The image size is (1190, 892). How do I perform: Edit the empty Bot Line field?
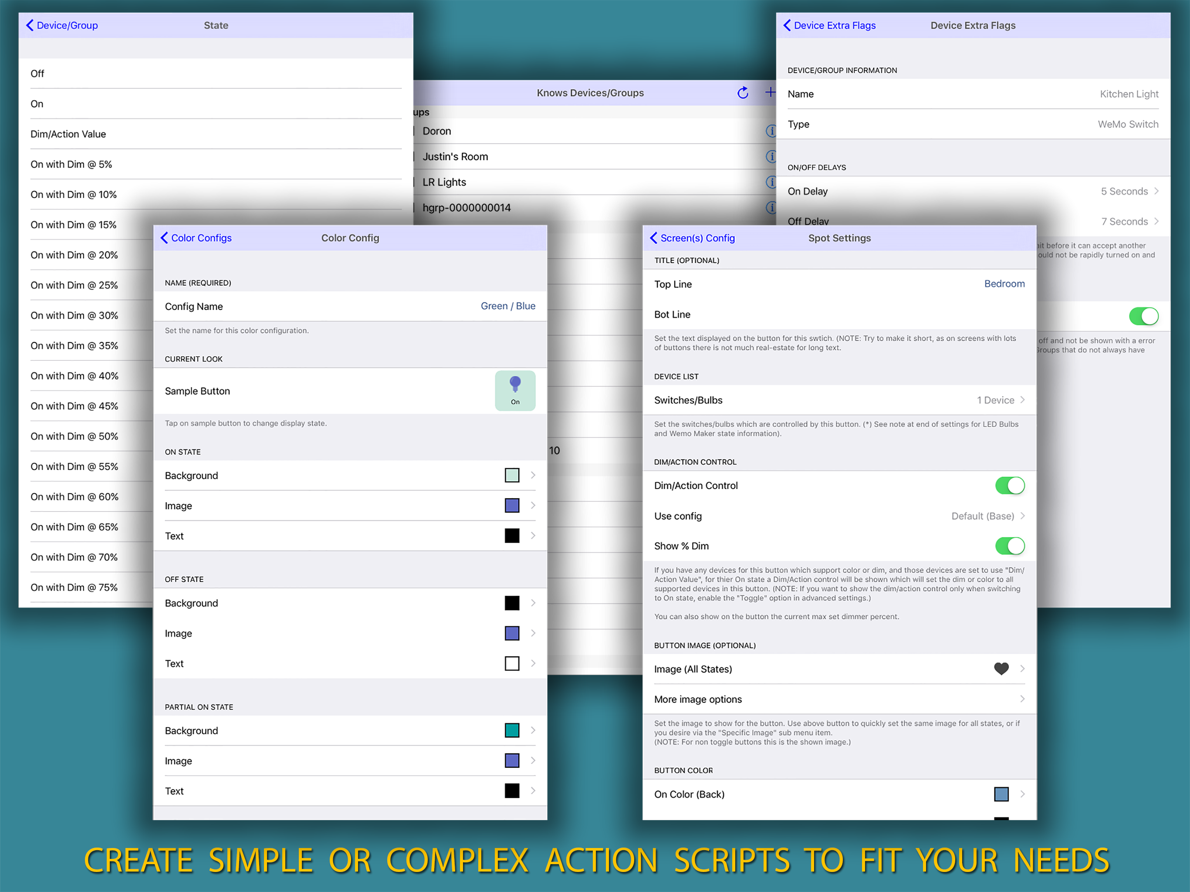click(x=839, y=314)
